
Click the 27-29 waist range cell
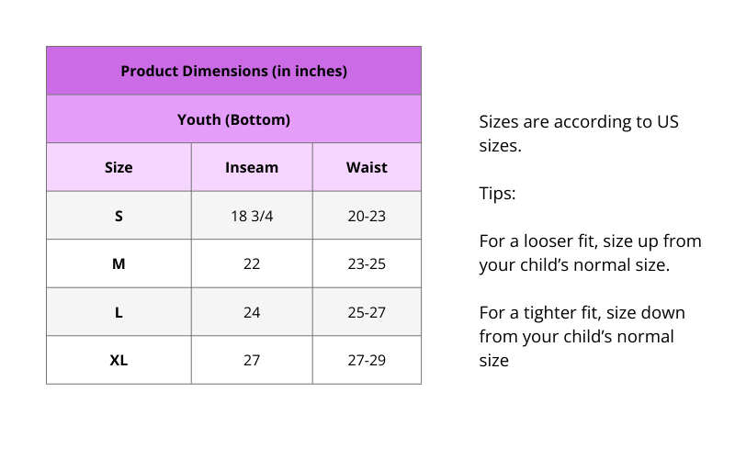[367, 360]
